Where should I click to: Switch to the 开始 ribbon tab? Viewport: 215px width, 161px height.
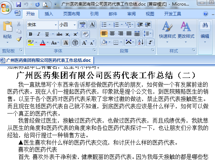[x=30, y=14]
